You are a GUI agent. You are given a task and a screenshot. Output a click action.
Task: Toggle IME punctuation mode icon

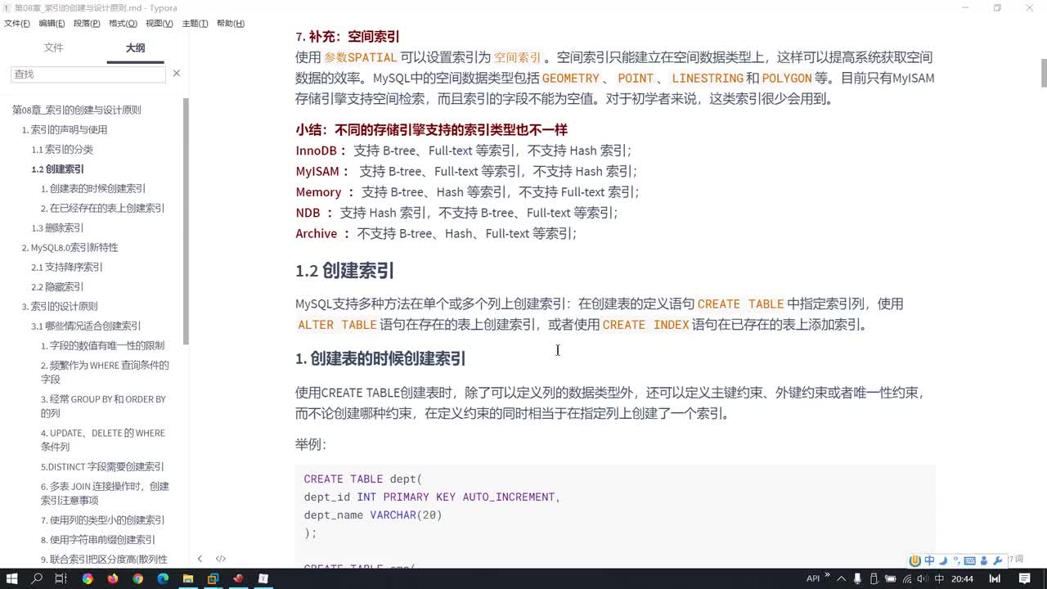[956, 560]
